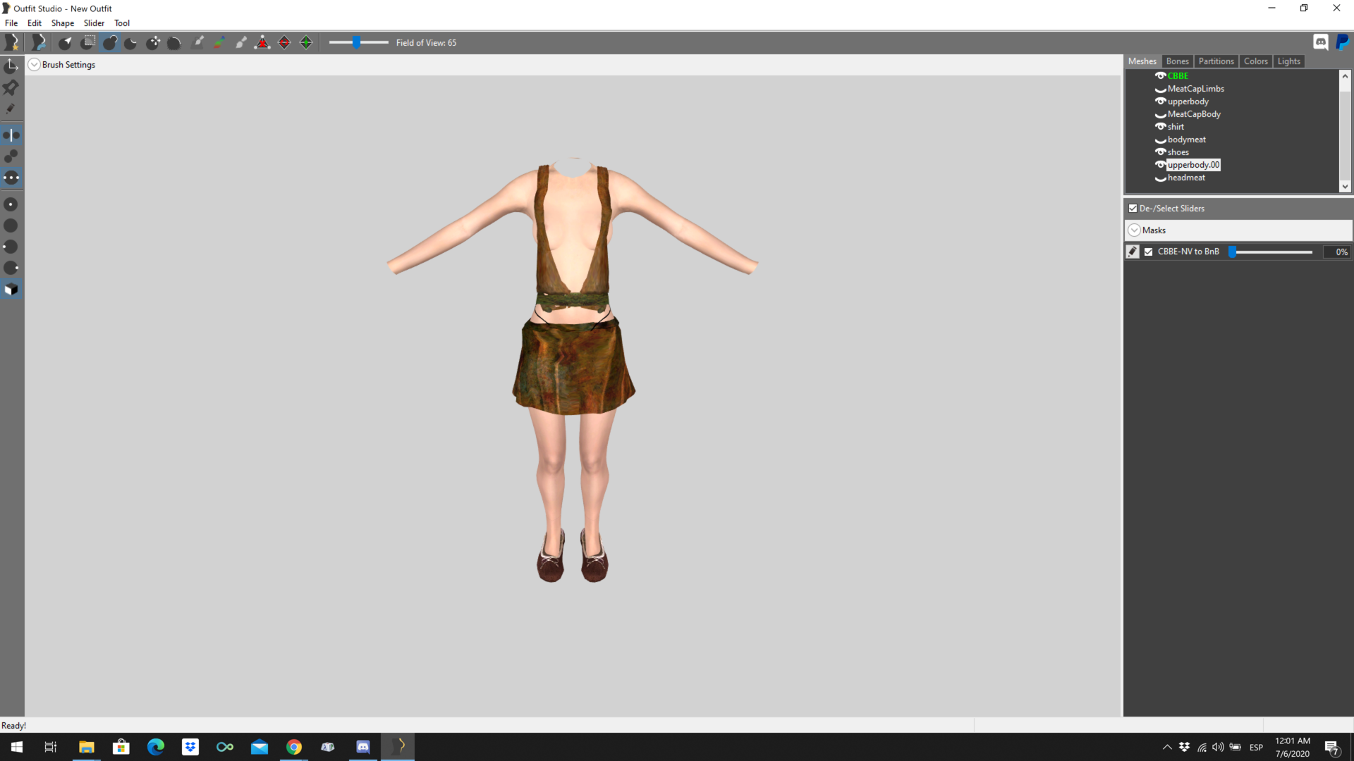Select the Move brush with arrows

153,42
